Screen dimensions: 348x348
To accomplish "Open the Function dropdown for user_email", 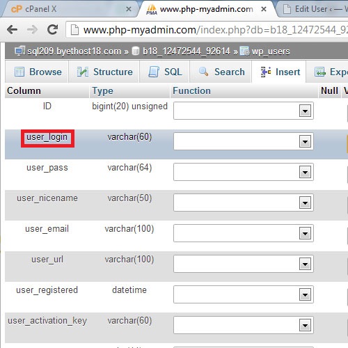I will point(244,233).
